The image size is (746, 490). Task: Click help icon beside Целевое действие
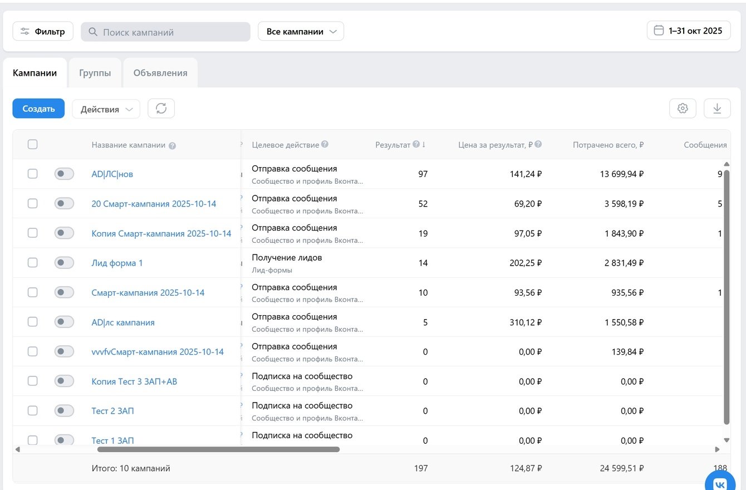coord(325,145)
